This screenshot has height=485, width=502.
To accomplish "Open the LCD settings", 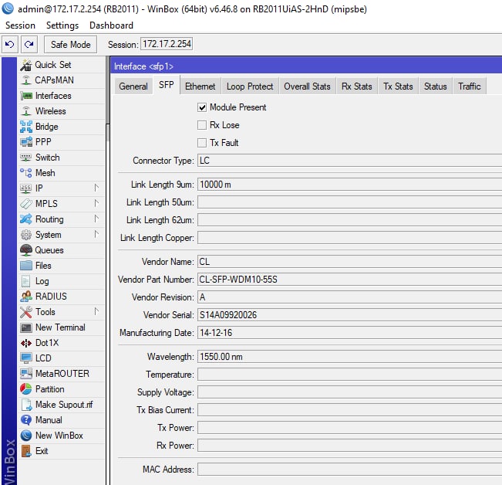I will (x=62, y=358).
